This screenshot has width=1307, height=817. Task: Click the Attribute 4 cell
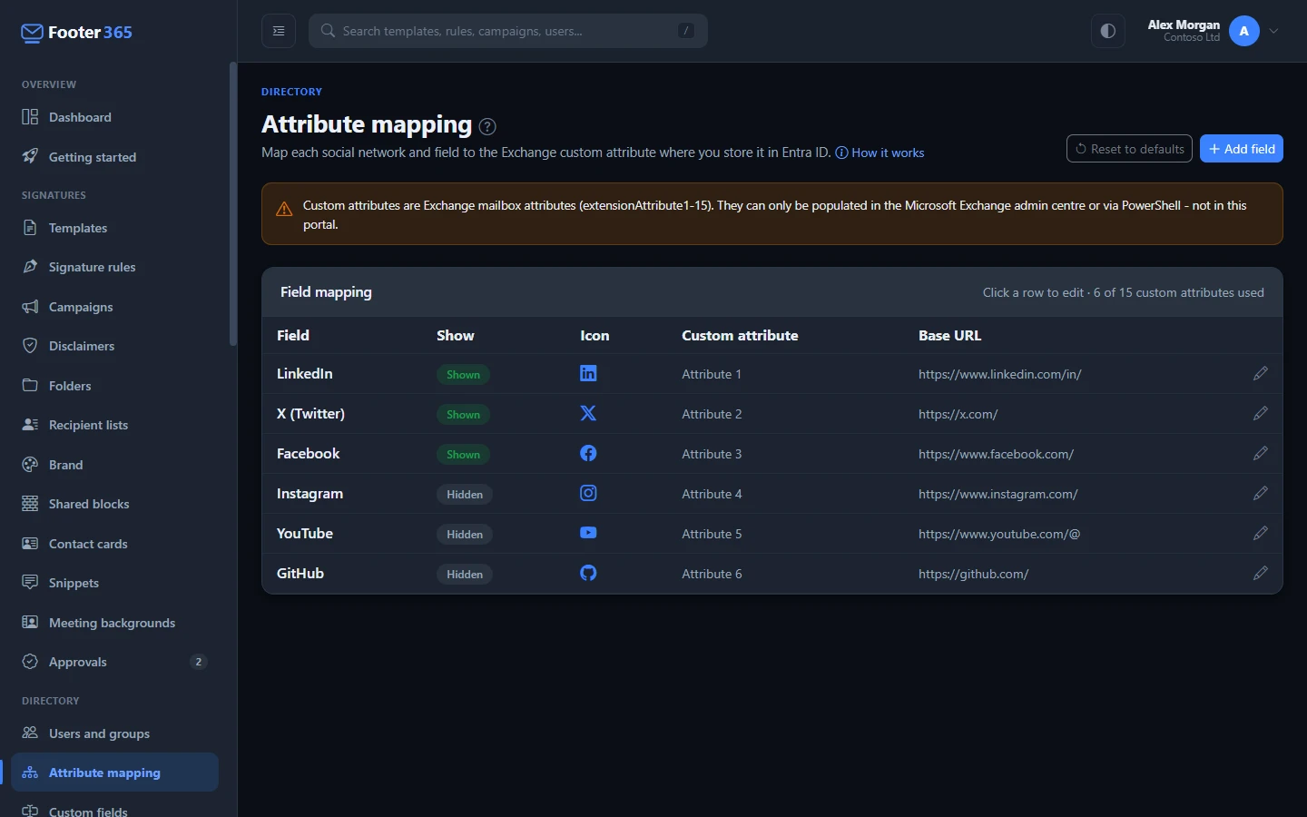712,494
